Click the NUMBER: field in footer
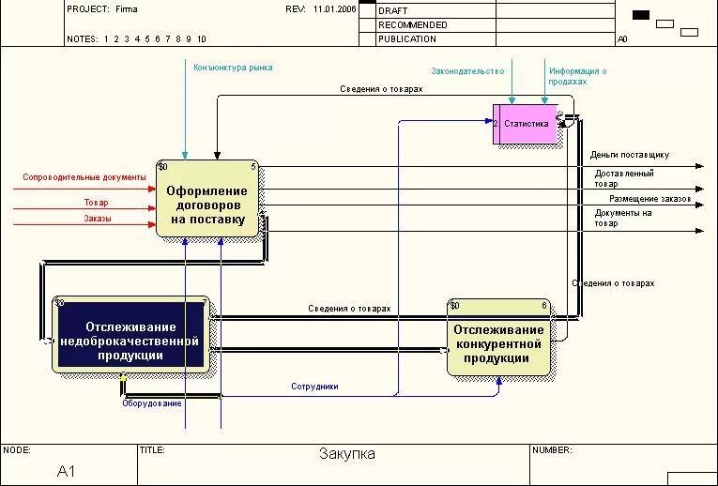Screen dimensions: 718x486 click(623, 464)
